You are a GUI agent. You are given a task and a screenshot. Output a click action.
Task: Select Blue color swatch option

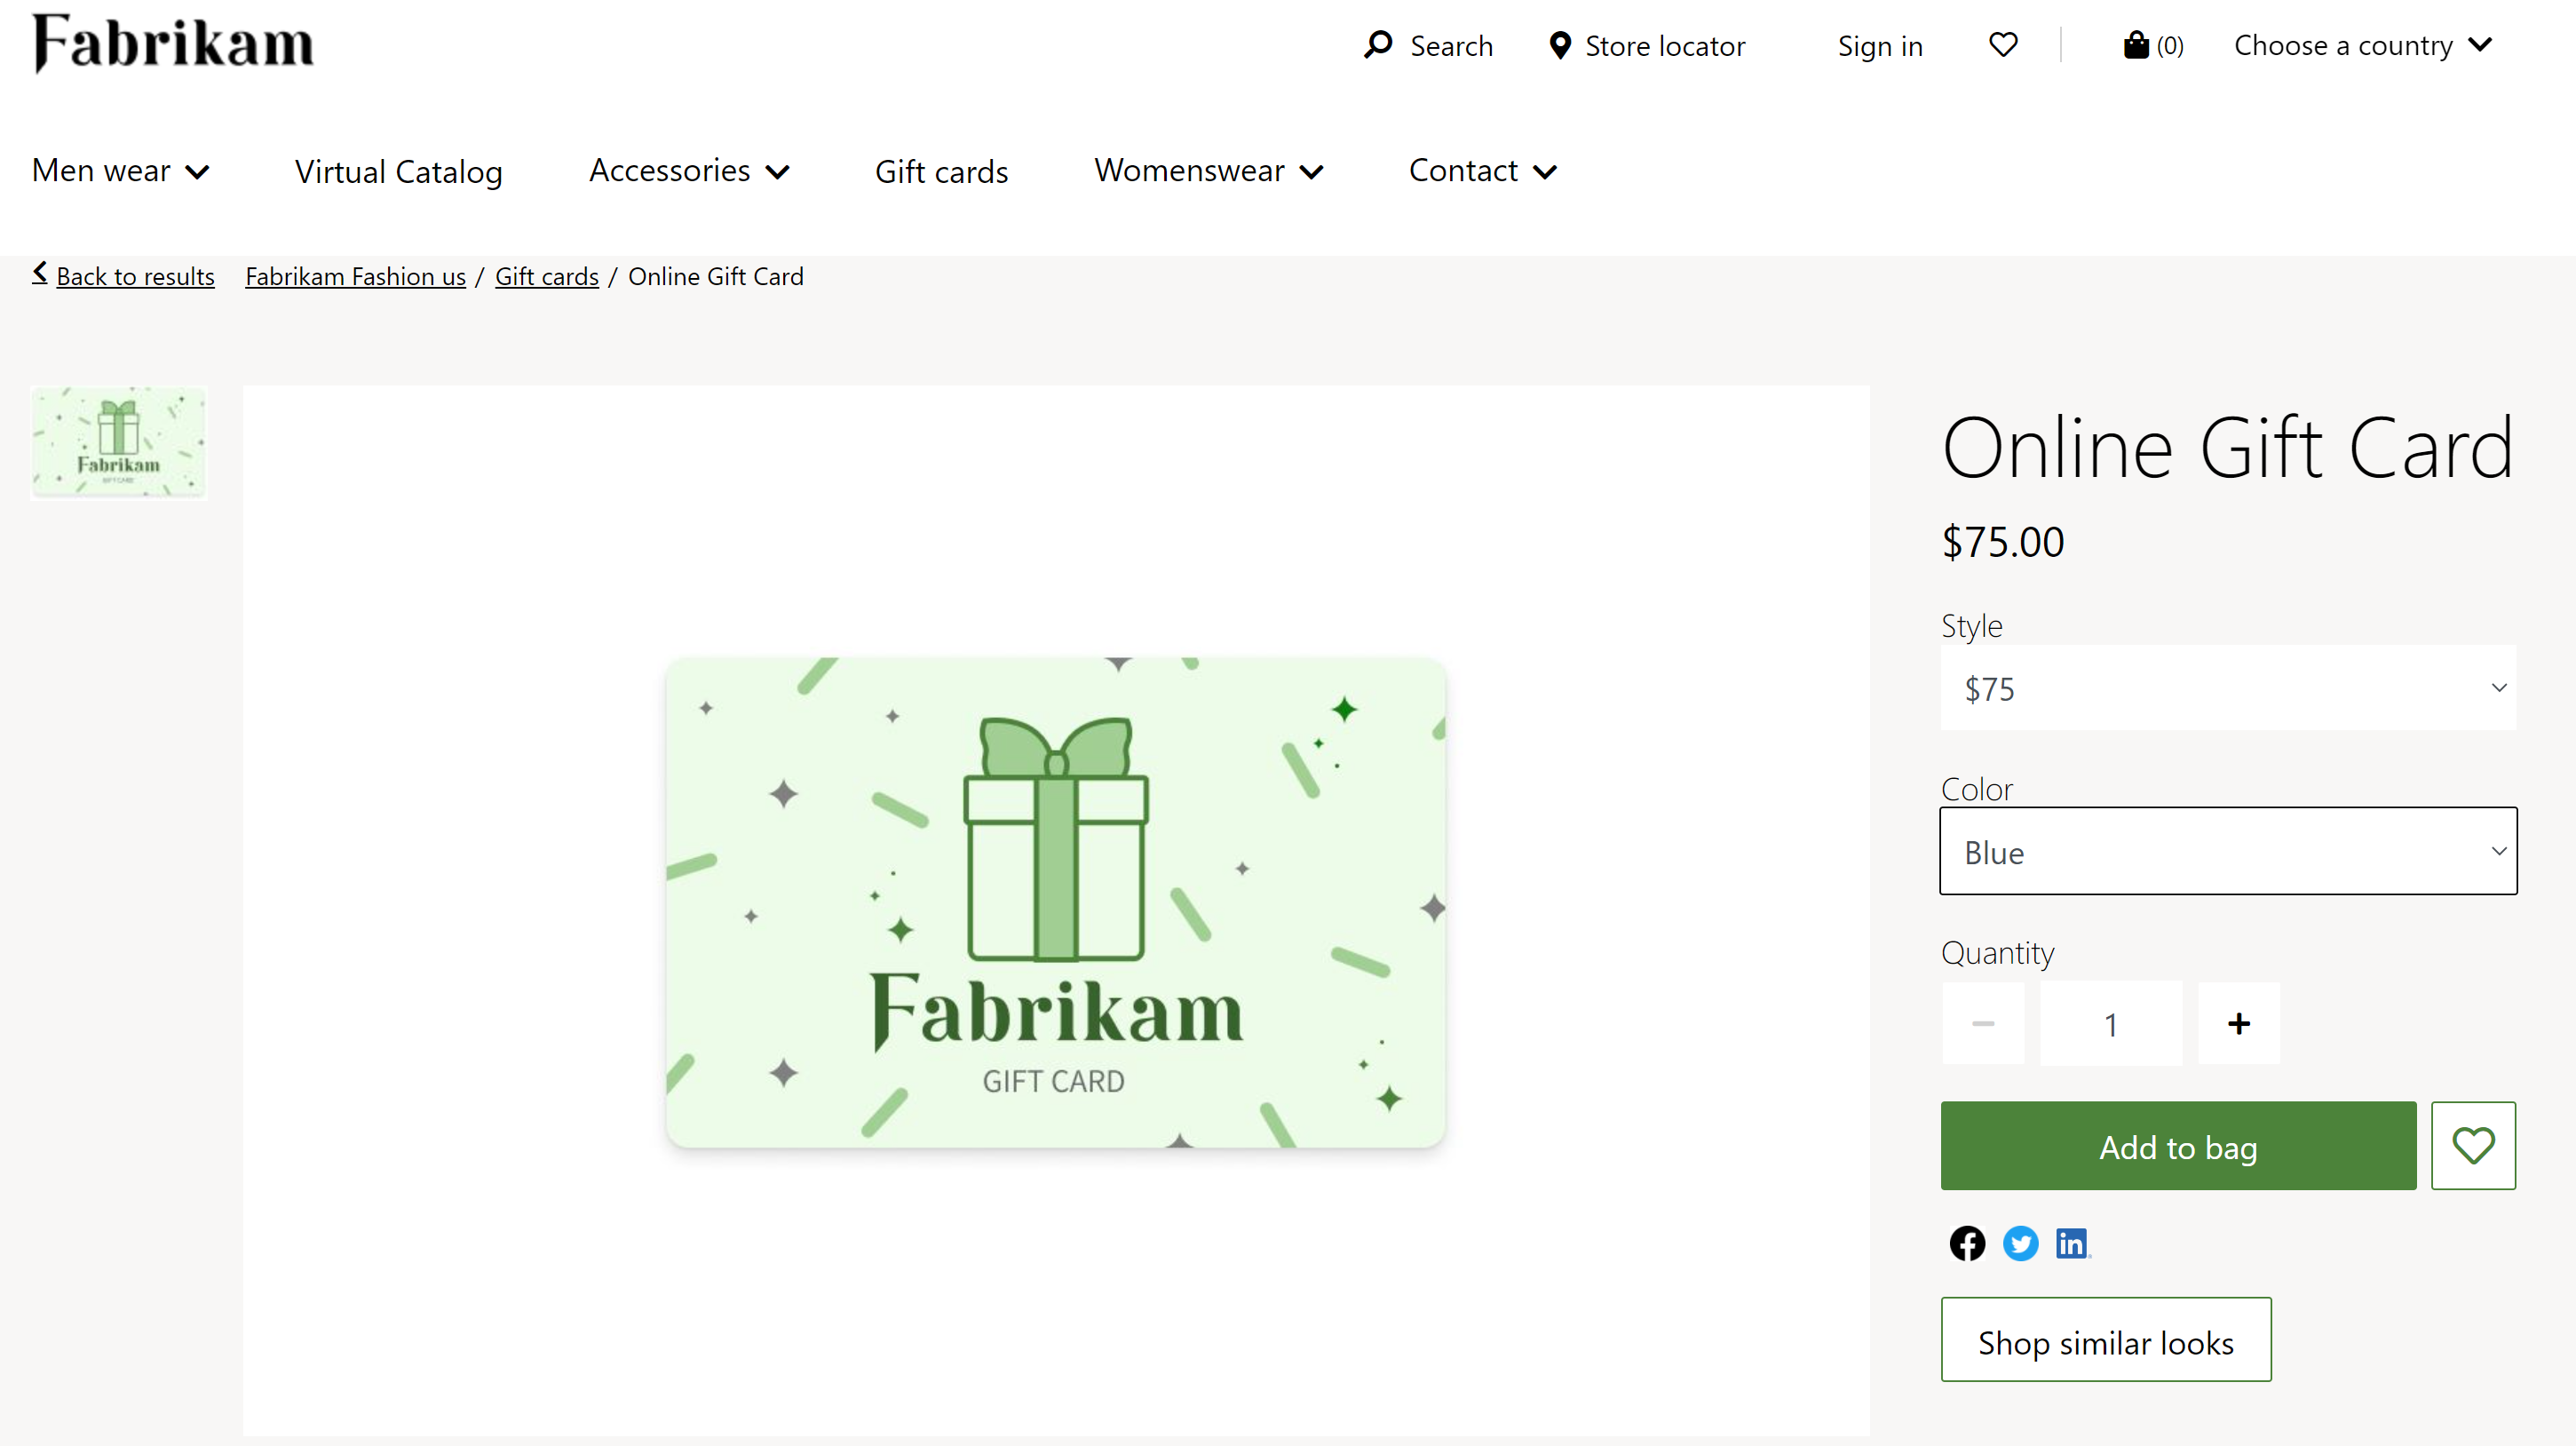pos(2227,851)
